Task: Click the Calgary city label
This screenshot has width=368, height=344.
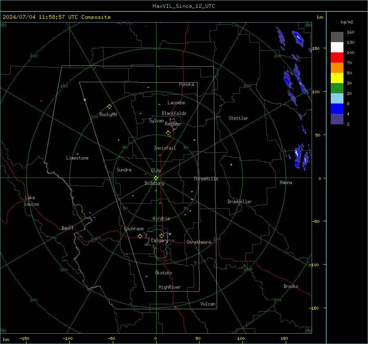Action: click(x=159, y=241)
